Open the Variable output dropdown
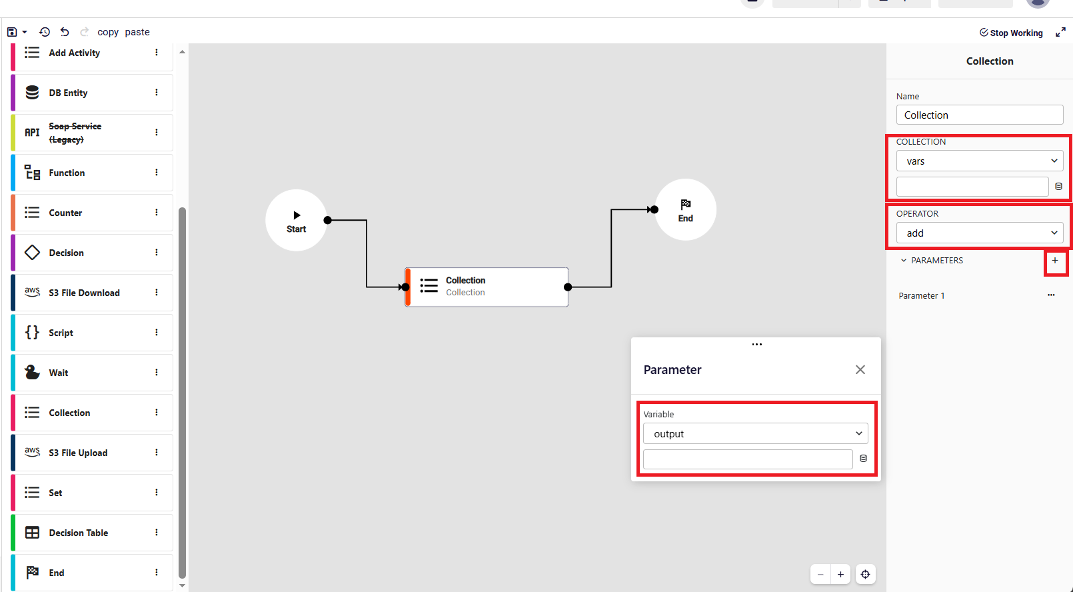The image size is (1073, 592). click(x=756, y=433)
